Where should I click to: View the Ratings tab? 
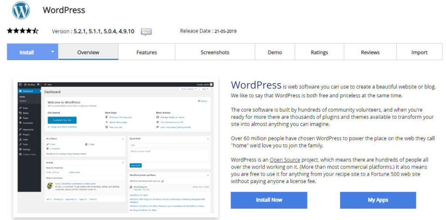coord(319,52)
